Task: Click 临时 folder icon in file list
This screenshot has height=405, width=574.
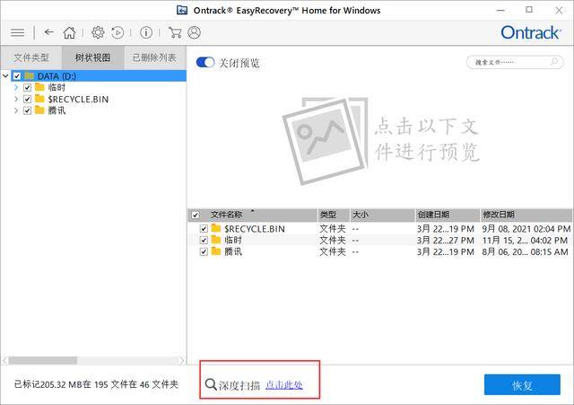Action: 216,240
